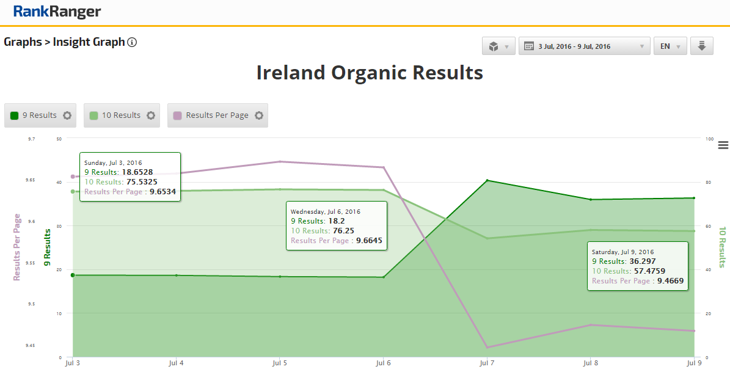The height and width of the screenshot is (372, 730).
Task: Open 9 Results gear settings
Action: tap(67, 115)
